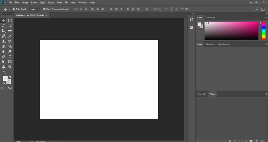Click the rainbow hue slider strip
The width and height of the screenshot is (268, 142).
point(263,31)
